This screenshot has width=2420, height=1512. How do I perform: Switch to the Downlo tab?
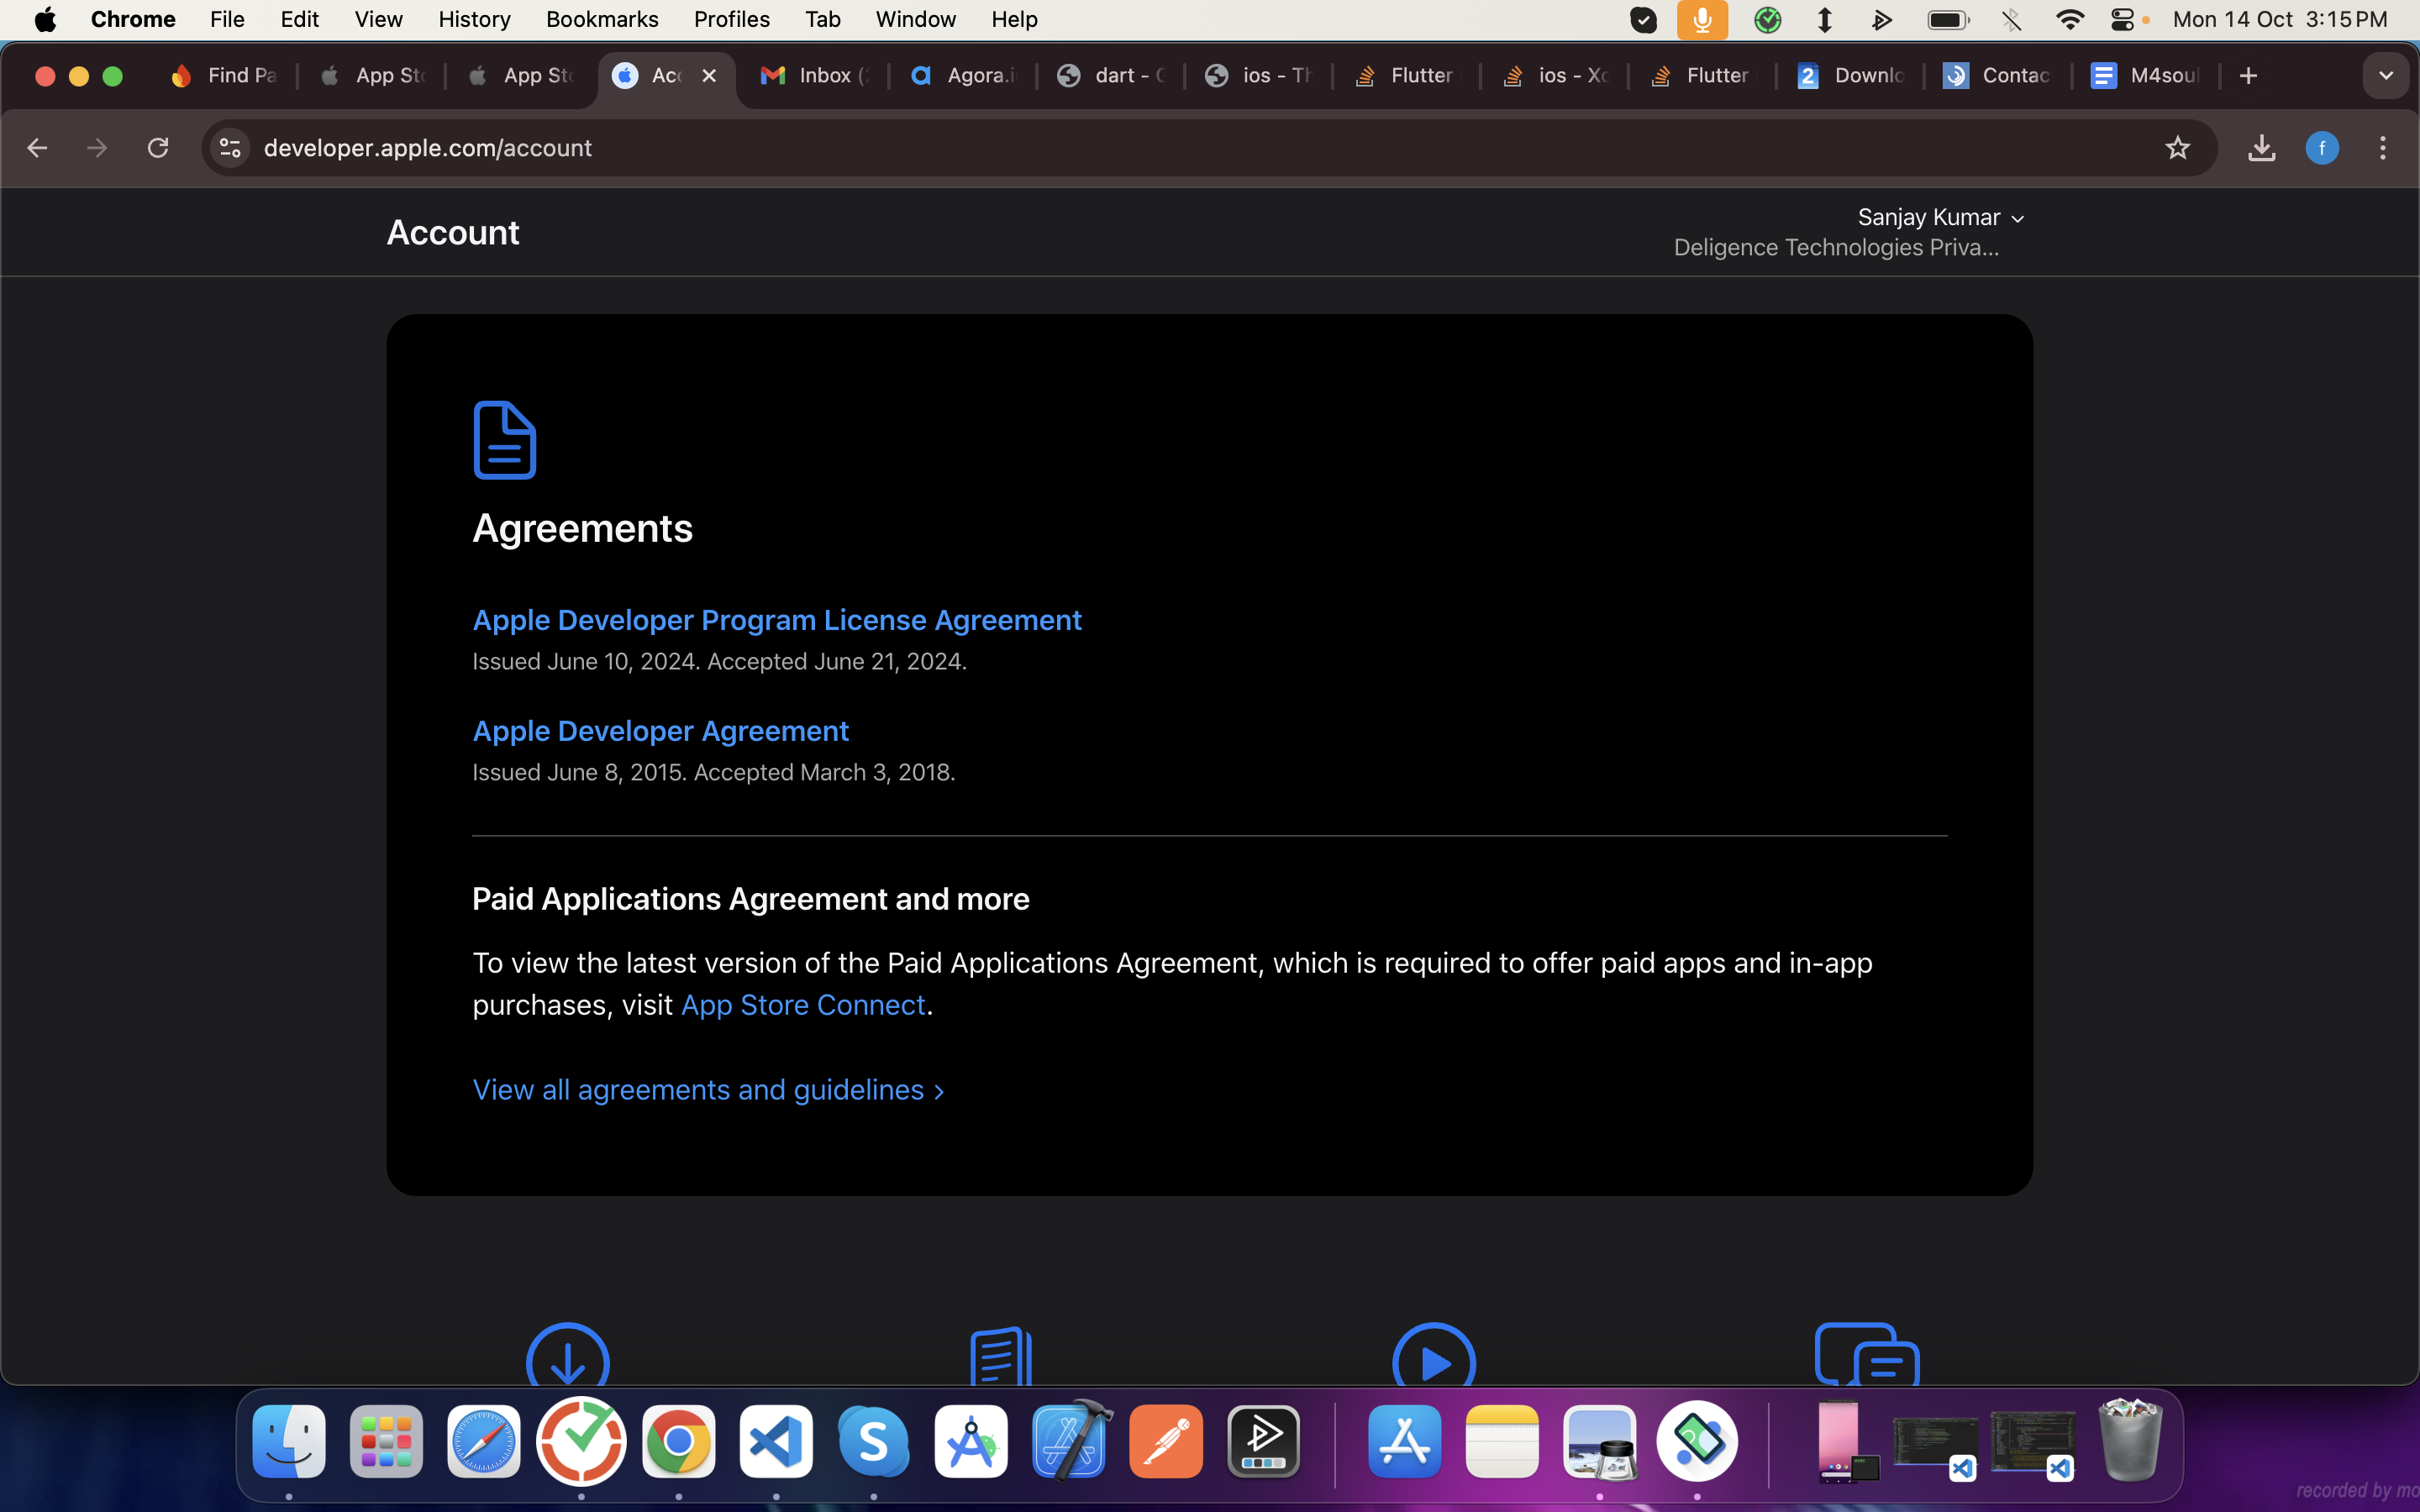point(1850,76)
